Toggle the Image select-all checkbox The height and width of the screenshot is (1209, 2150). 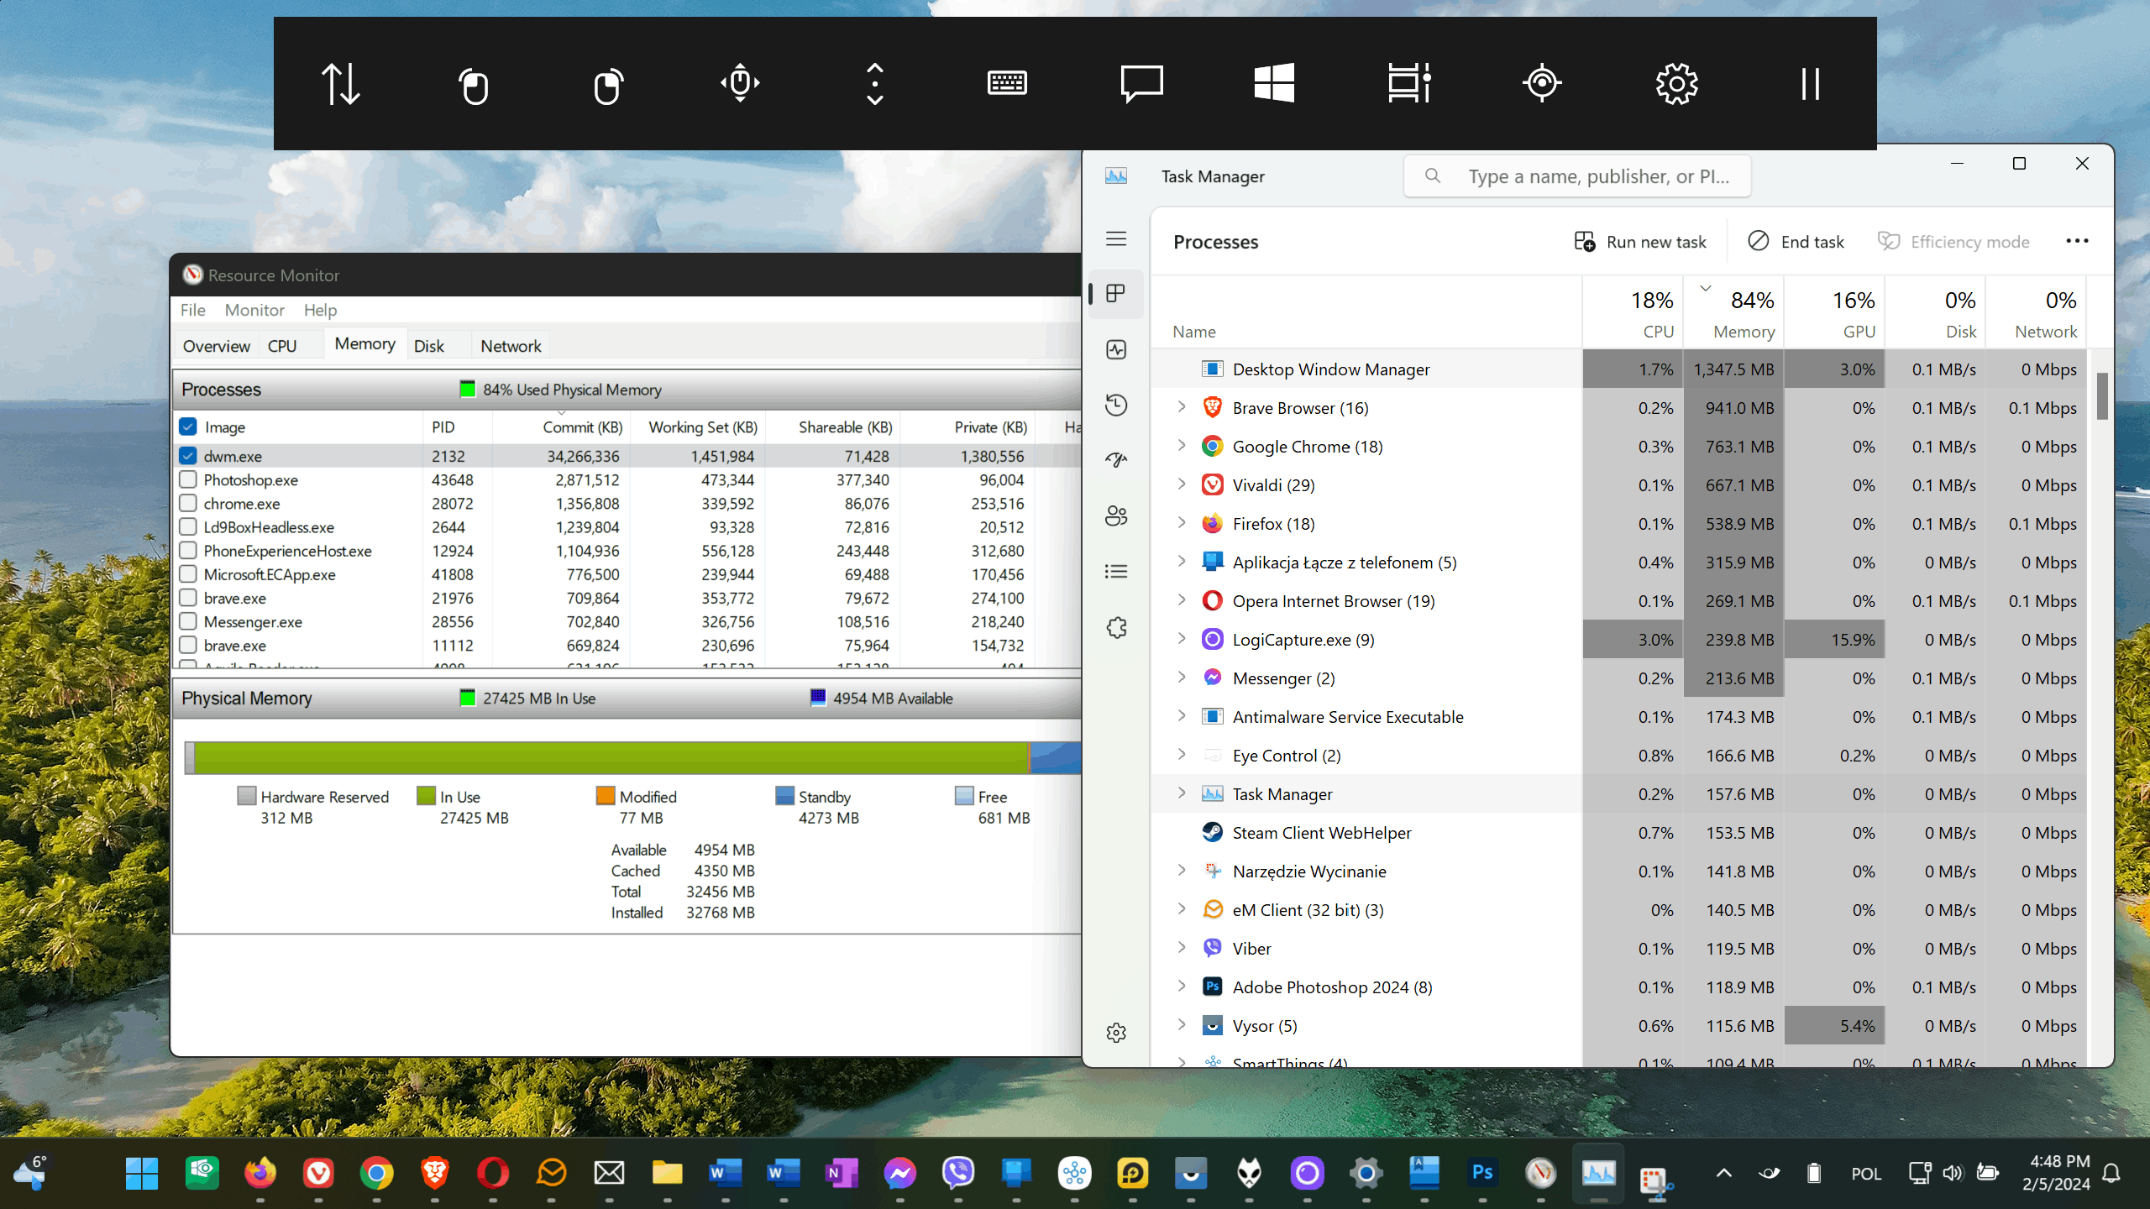click(188, 427)
